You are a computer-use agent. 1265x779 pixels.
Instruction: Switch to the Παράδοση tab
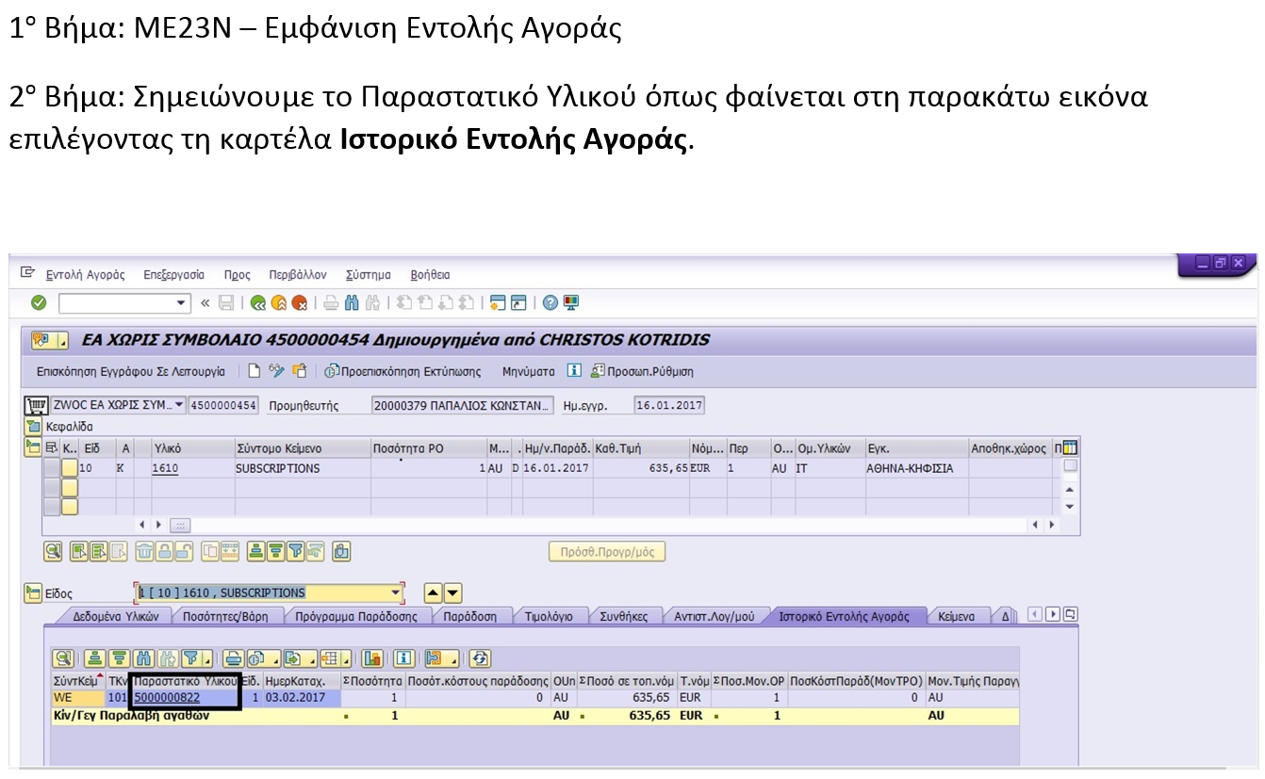[469, 616]
